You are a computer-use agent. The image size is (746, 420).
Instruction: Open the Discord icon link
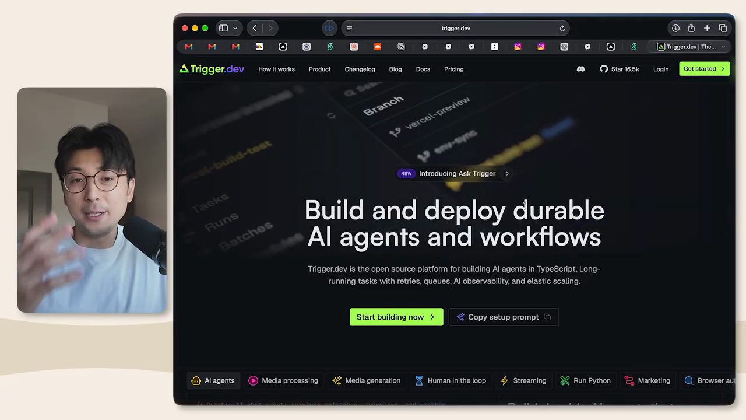coord(580,69)
